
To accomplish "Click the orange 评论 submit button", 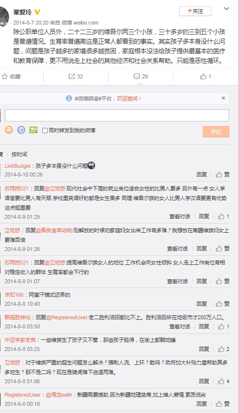I will (x=216, y=132).
